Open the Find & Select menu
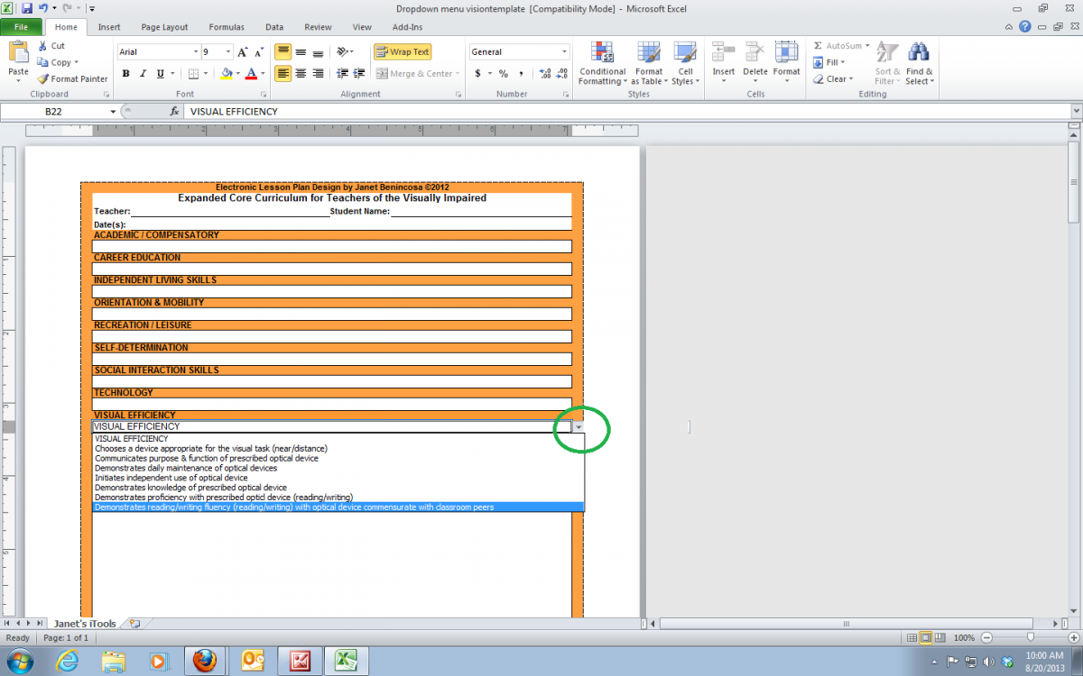1083x676 pixels. 919,63
